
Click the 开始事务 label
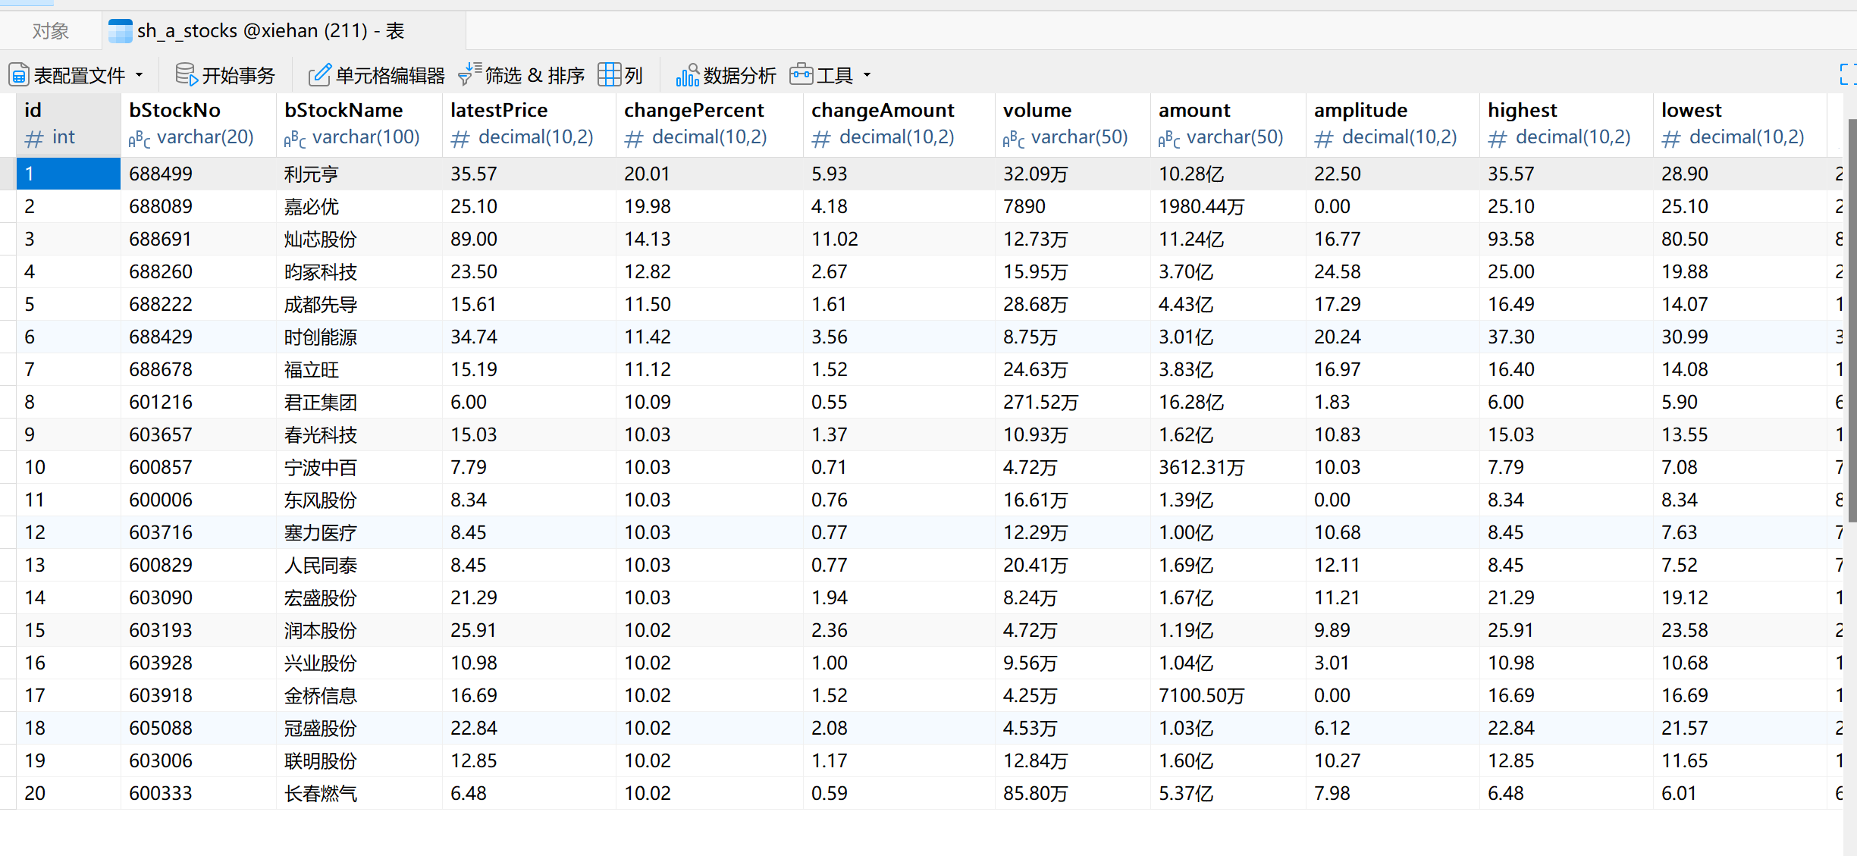tap(238, 75)
